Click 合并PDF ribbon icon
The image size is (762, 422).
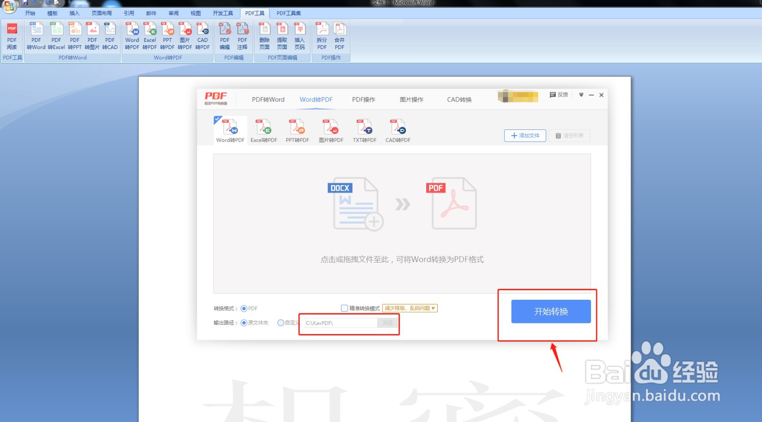[x=340, y=37]
